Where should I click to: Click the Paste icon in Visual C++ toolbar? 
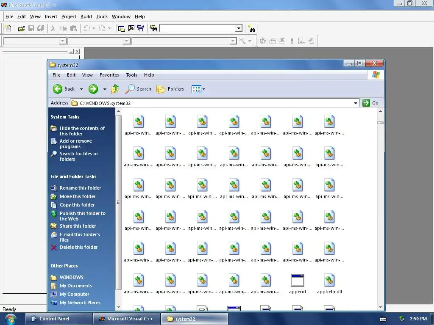click(x=73, y=28)
